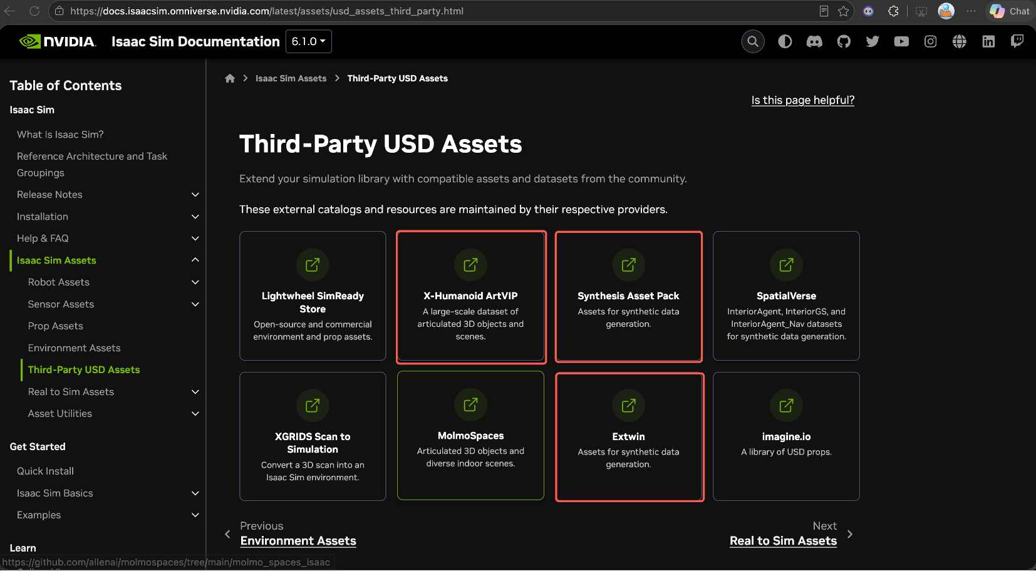This screenshot has height=571, width=1036.
Task: Open Quick Install in sidebar
Action: pos(45,471)
